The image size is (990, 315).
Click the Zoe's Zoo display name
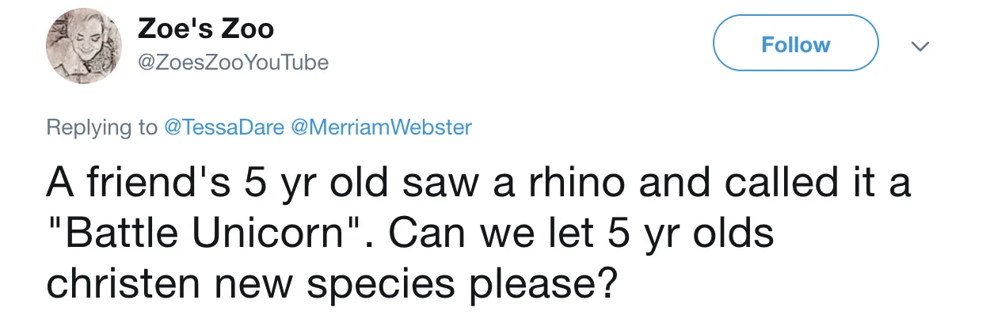206,29
